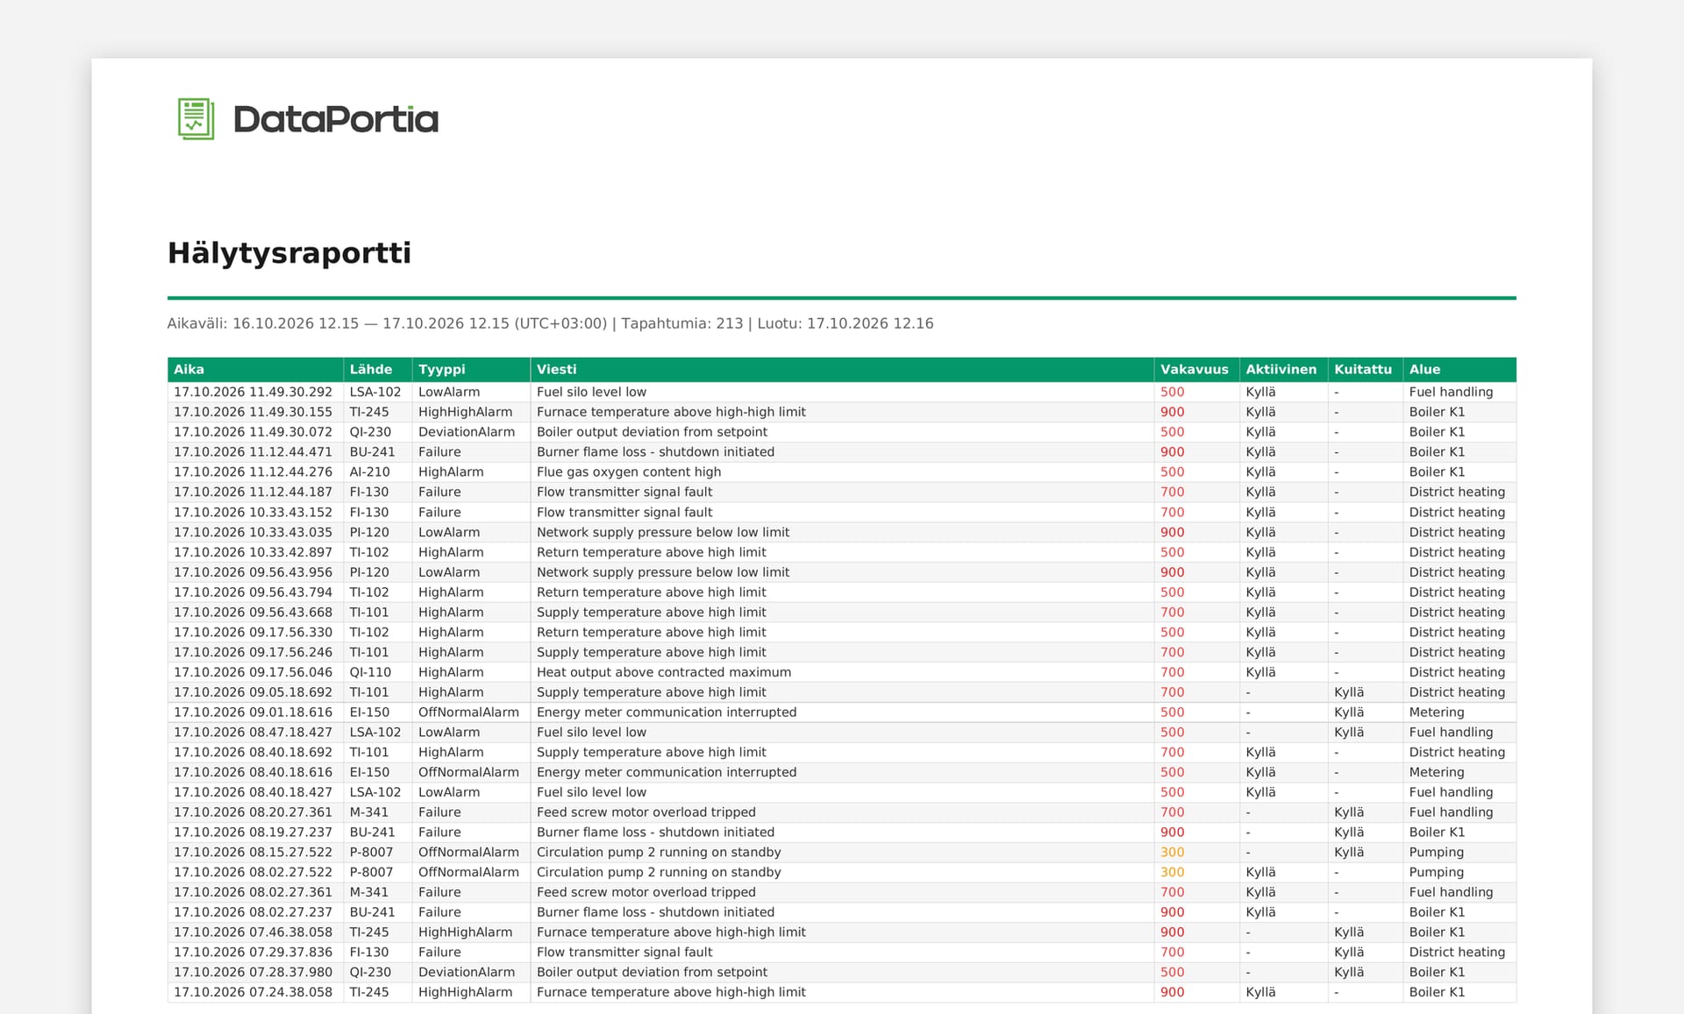Viewport: 1684px width, 1014px height.
Task: Click Metering area in 09.01.18.616 row
Action: 1437,713
